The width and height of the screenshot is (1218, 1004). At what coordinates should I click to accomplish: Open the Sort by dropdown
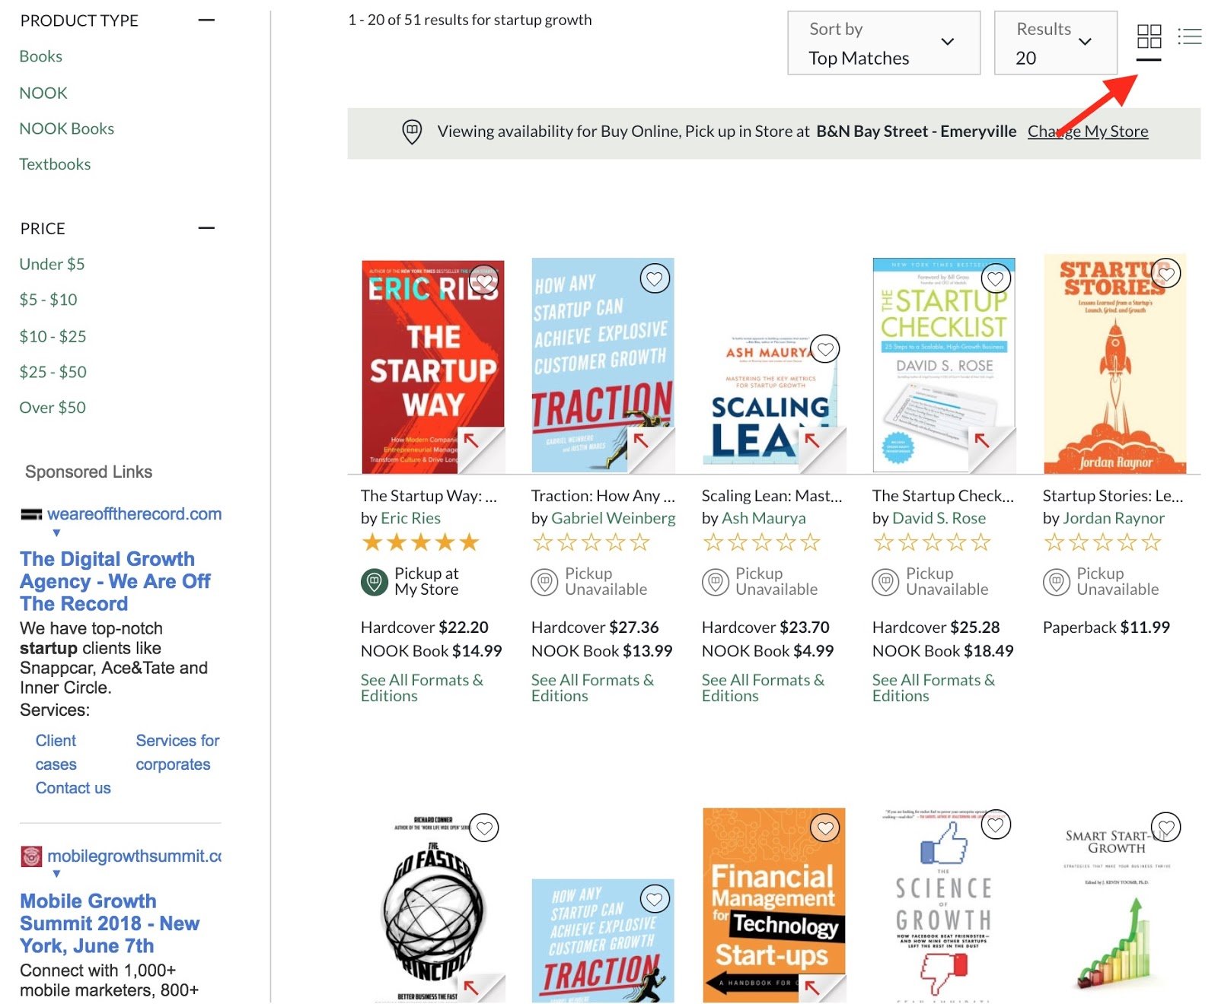click(884, 43)
